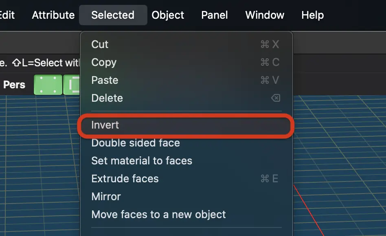Open the Attribute menu
386x236 pixels.
coord(53,15)
